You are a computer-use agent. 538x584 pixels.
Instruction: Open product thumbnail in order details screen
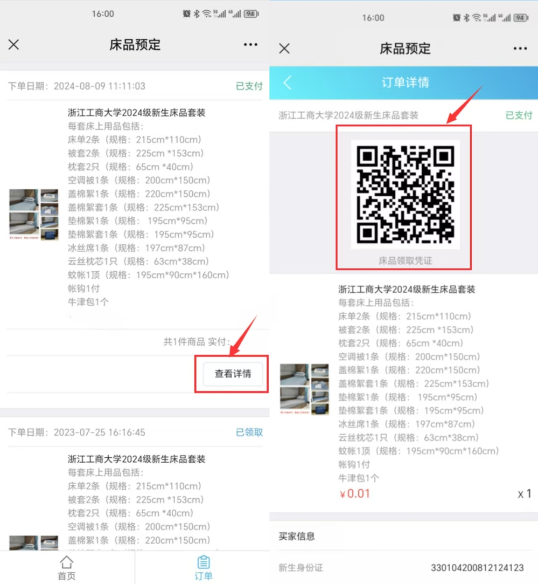pos(304,389)
